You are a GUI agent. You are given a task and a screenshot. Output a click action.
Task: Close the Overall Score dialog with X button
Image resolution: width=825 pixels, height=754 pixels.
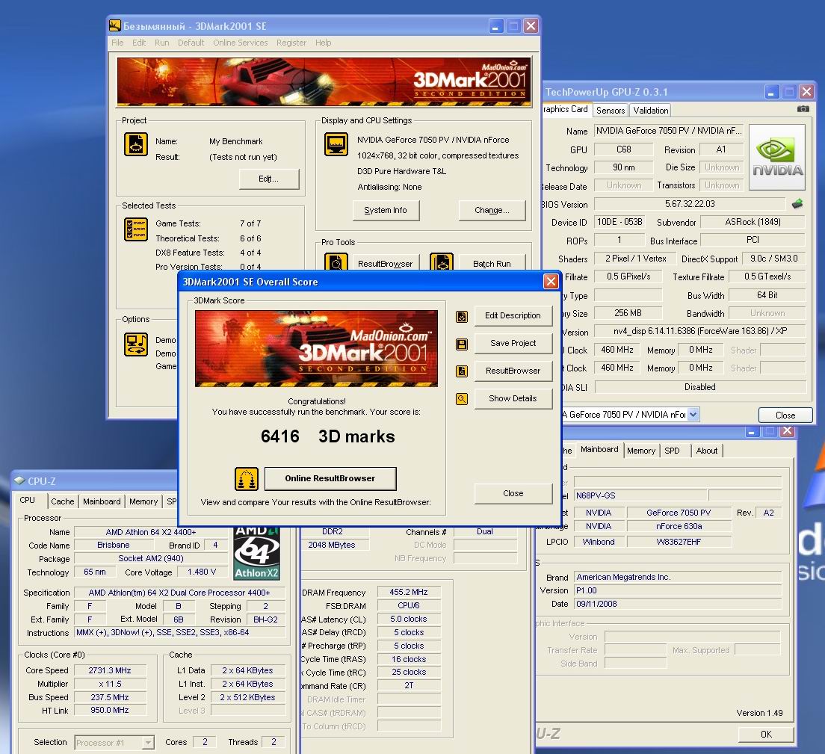click(550, 282)
